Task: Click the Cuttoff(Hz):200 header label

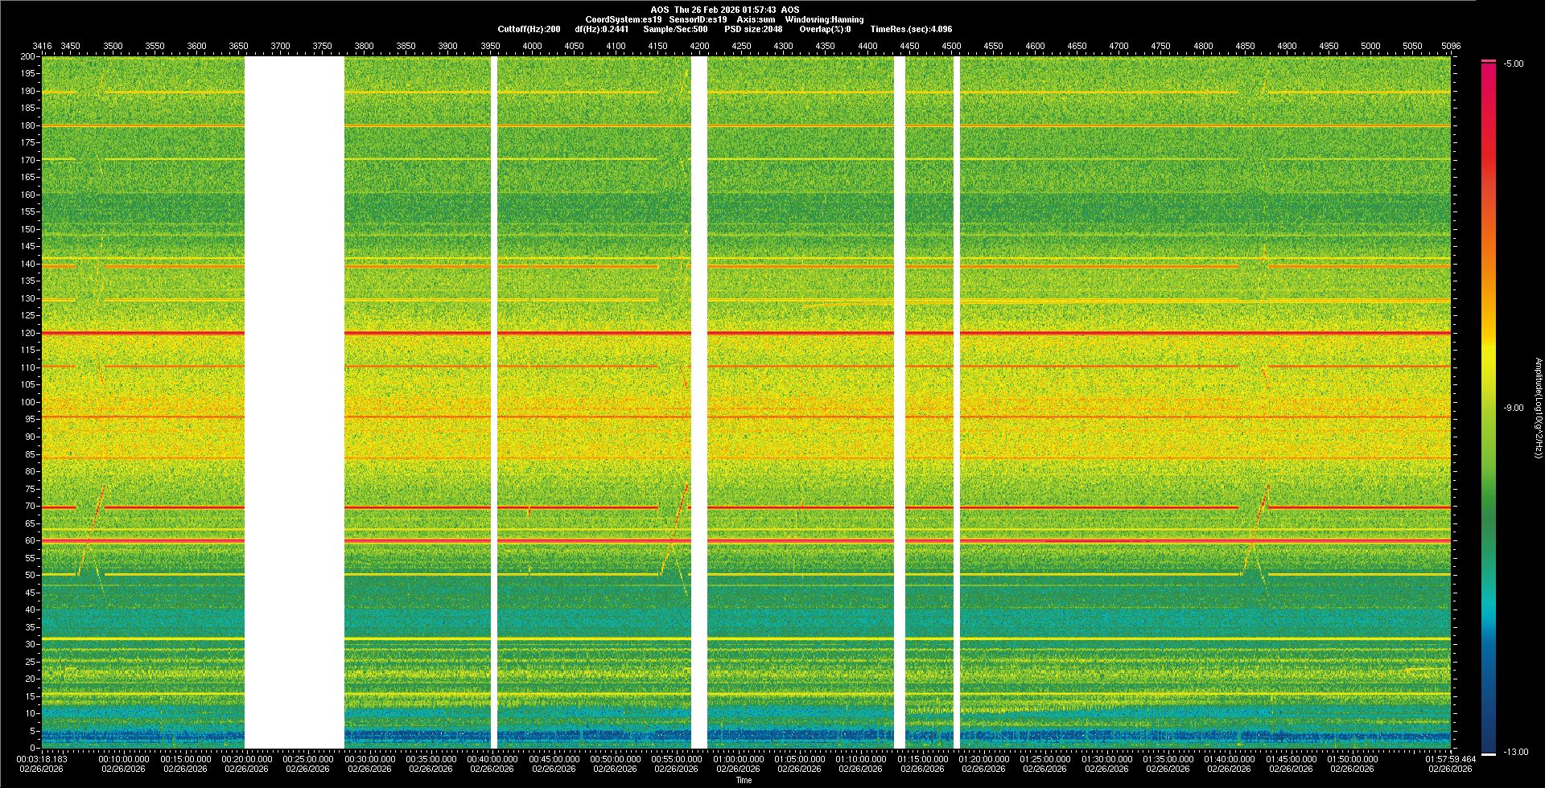Action: coord(529,30)
